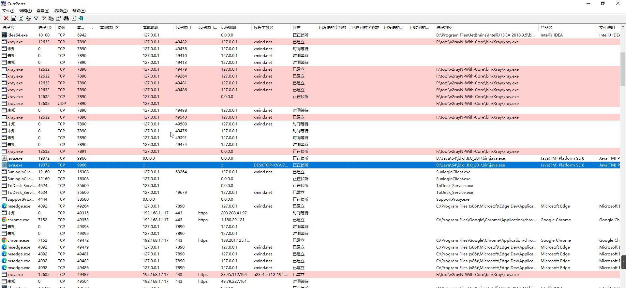
Task: Click the green refresh toolbar icon
Action: click(21, 19)
